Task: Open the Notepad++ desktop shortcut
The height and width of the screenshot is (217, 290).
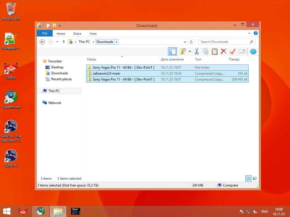Action: [x=11, y=41]
